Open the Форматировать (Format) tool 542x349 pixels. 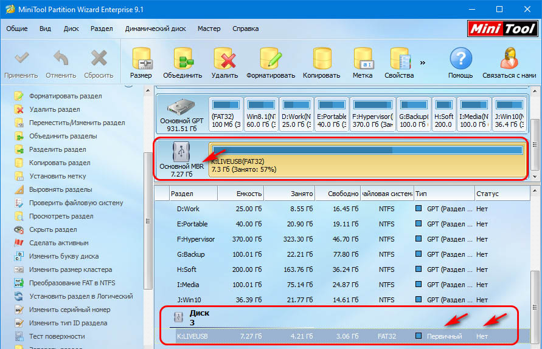pos(270,59)
